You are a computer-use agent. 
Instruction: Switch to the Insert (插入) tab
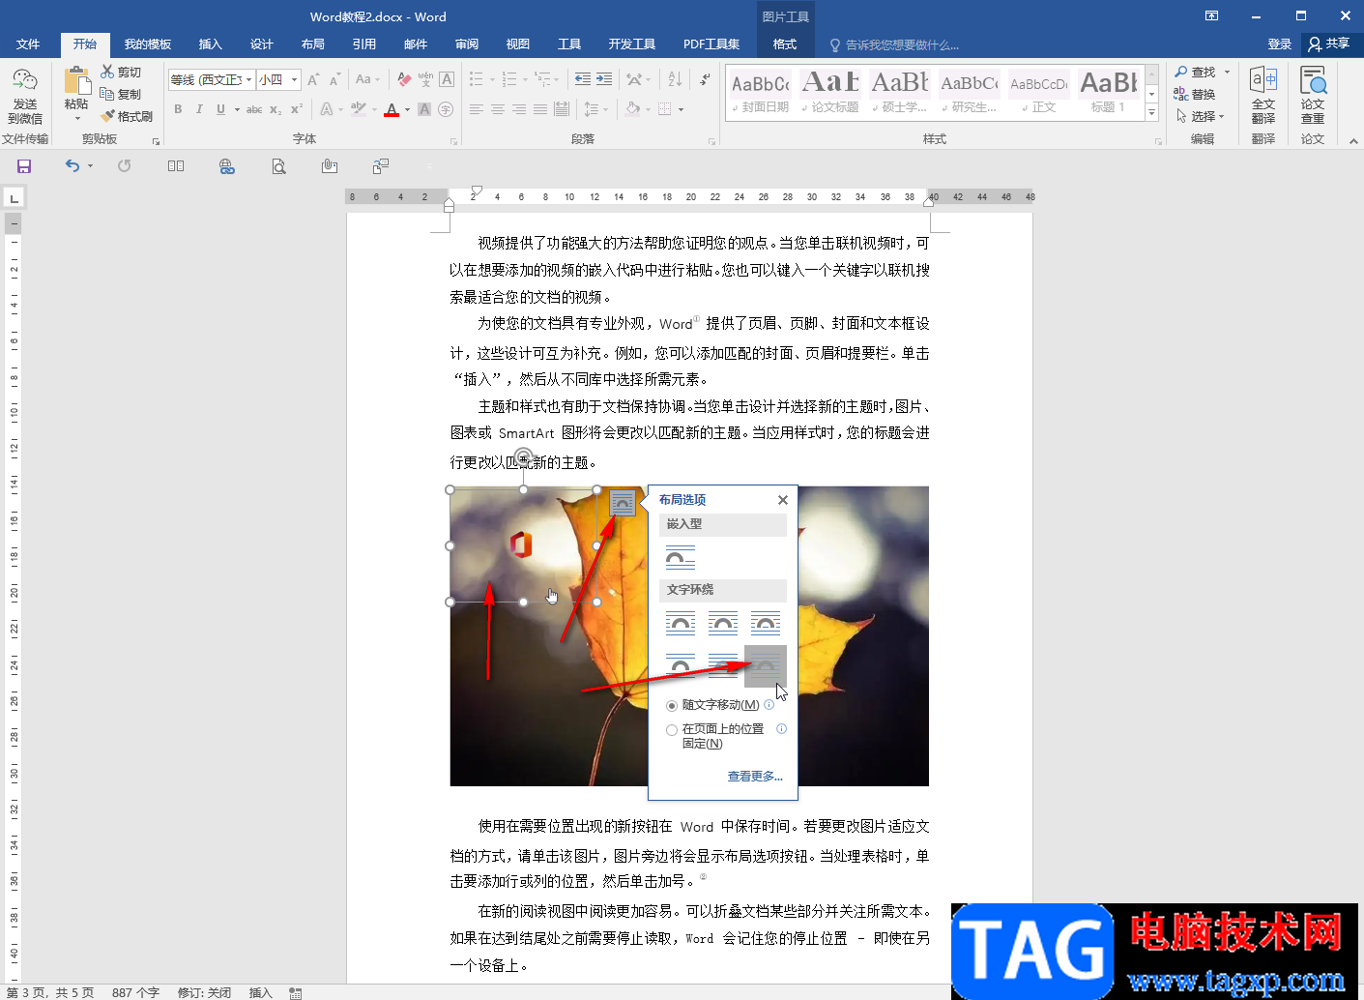click(x=210, y=44)
